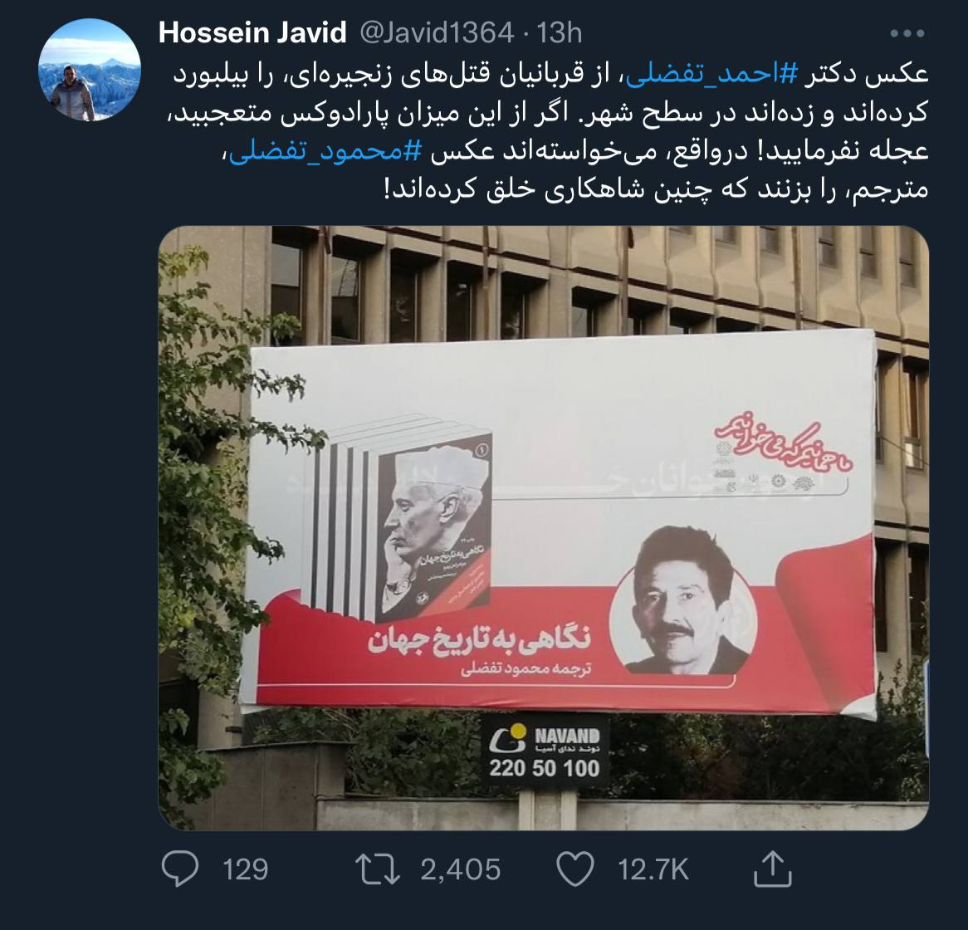
Task: Click the Hossein Javid display name
Action: pyautogui.click(x=252, y=32)
